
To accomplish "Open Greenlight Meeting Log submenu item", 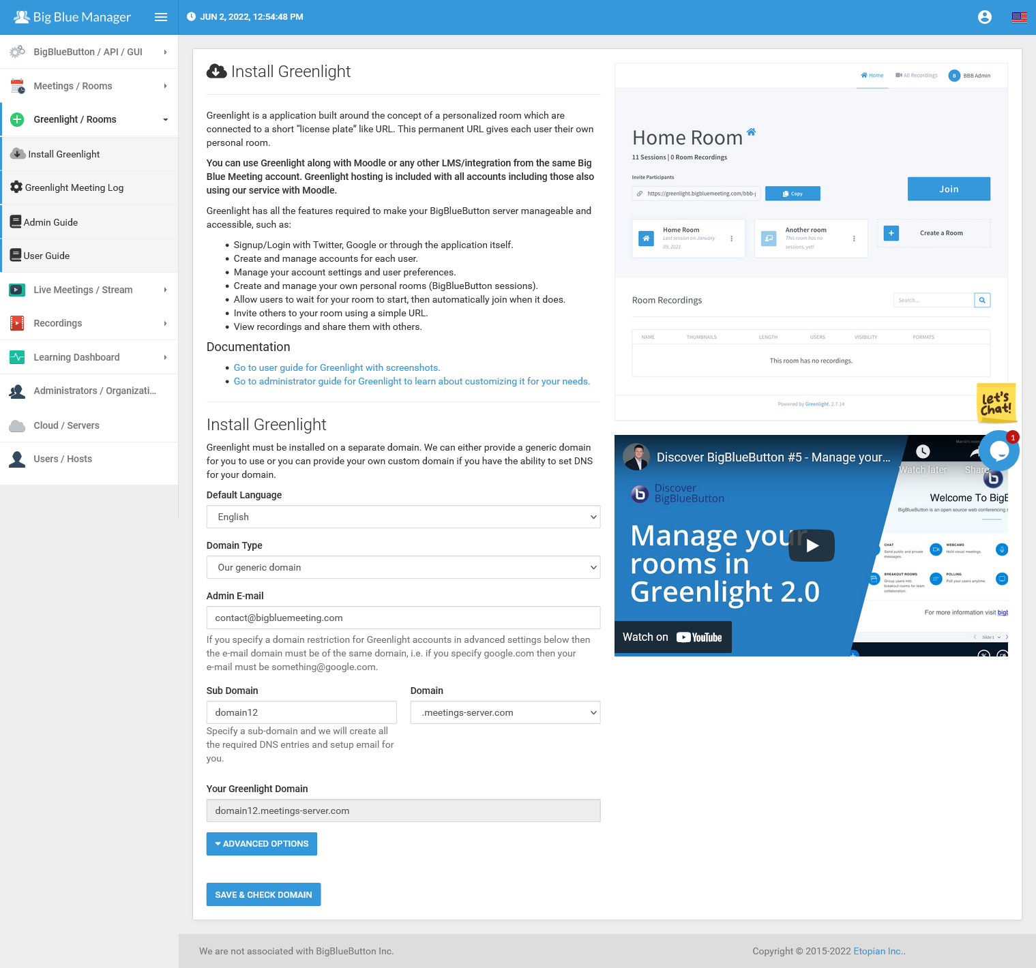I will 90,187.
